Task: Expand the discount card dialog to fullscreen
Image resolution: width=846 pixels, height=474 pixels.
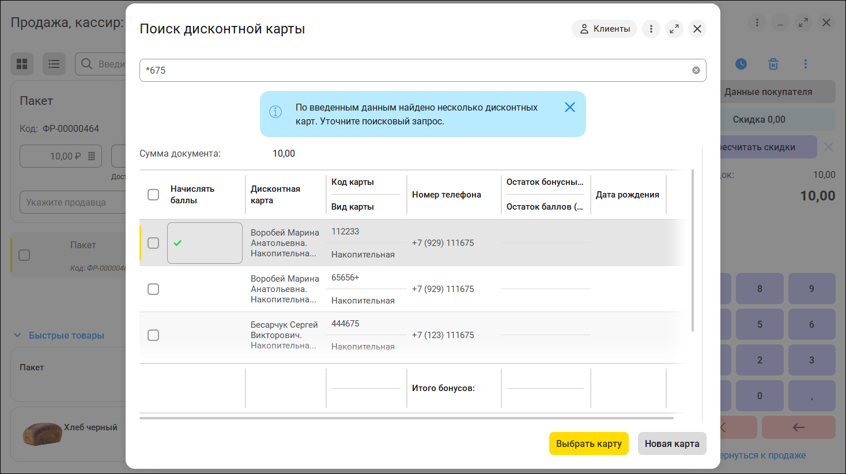Action: [674, 29]
